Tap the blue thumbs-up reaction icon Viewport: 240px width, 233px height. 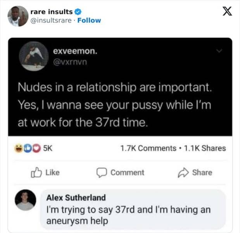click(x=28, y=148)
